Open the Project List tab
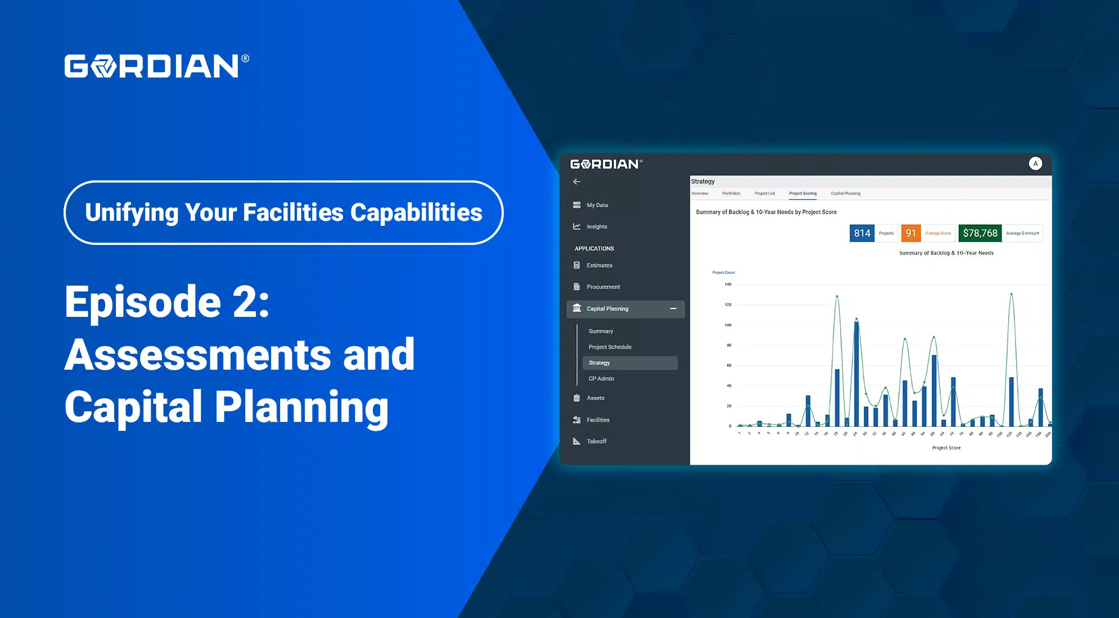1119x618 pixels. point(765,193)
